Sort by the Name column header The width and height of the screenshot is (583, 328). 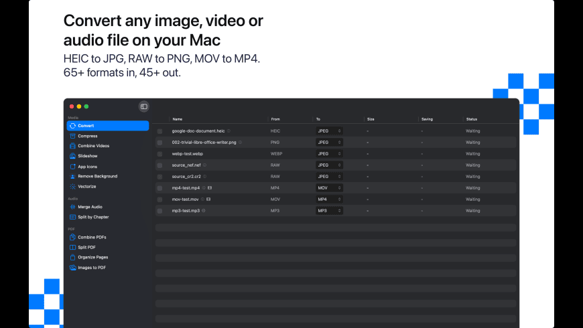click(x=178, y=119)
